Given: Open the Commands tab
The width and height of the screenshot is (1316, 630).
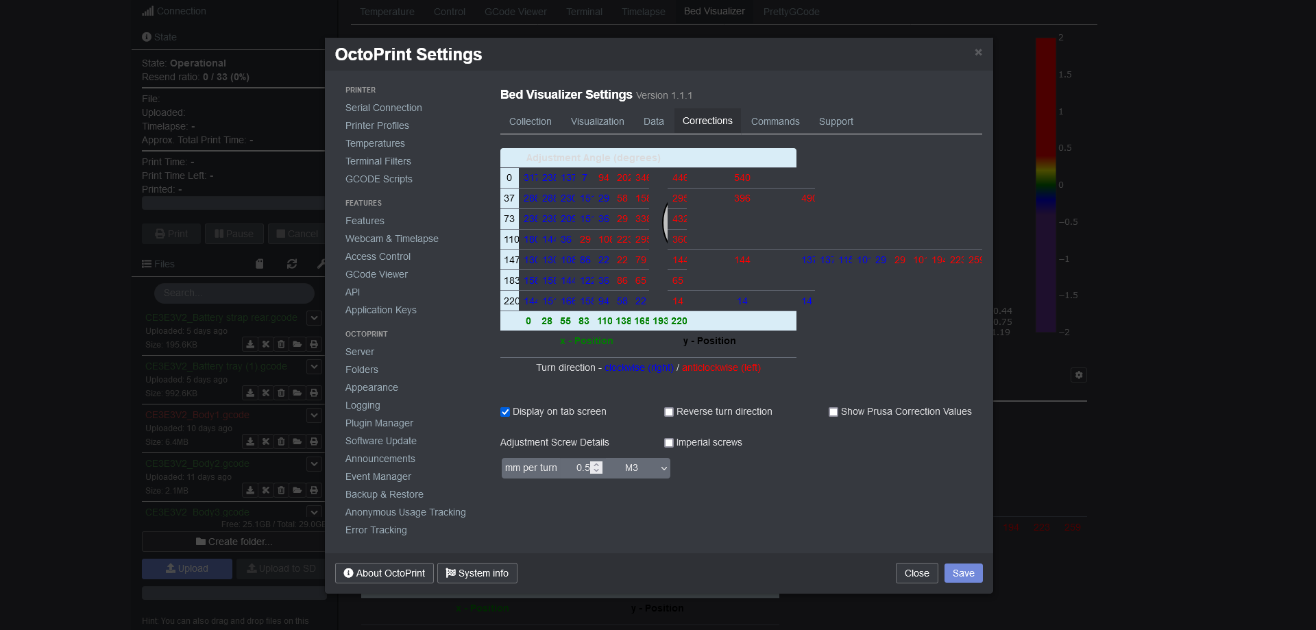Looking at the screenshot, I should click(x=775, y=121).
